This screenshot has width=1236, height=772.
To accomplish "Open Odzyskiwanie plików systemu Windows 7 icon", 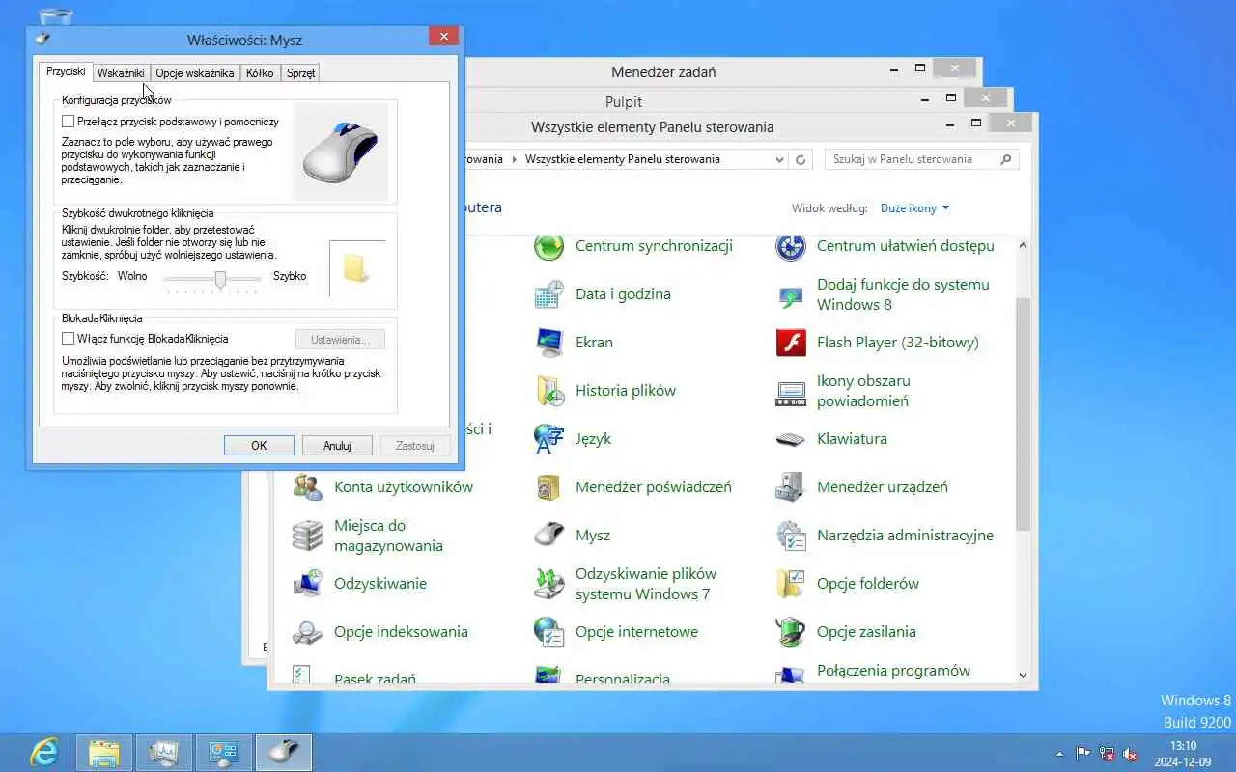I will (x=548, y=584).
